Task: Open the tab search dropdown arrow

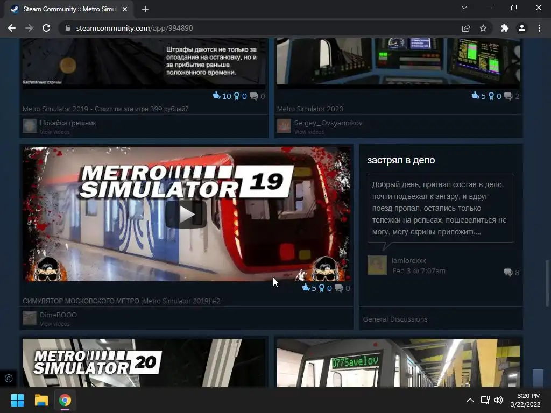Action: (464, 8)
